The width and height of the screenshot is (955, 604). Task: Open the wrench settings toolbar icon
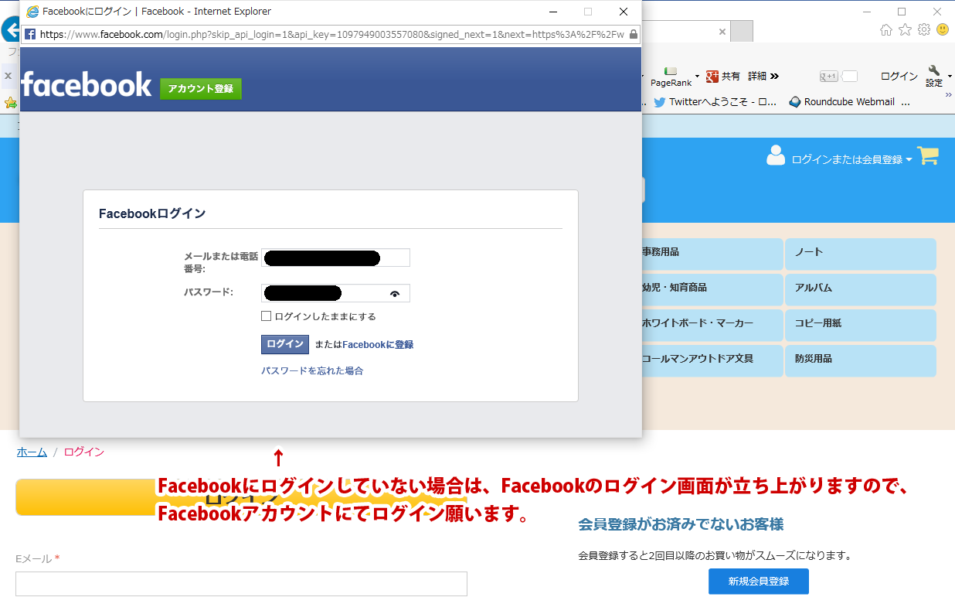pos(934,71)
